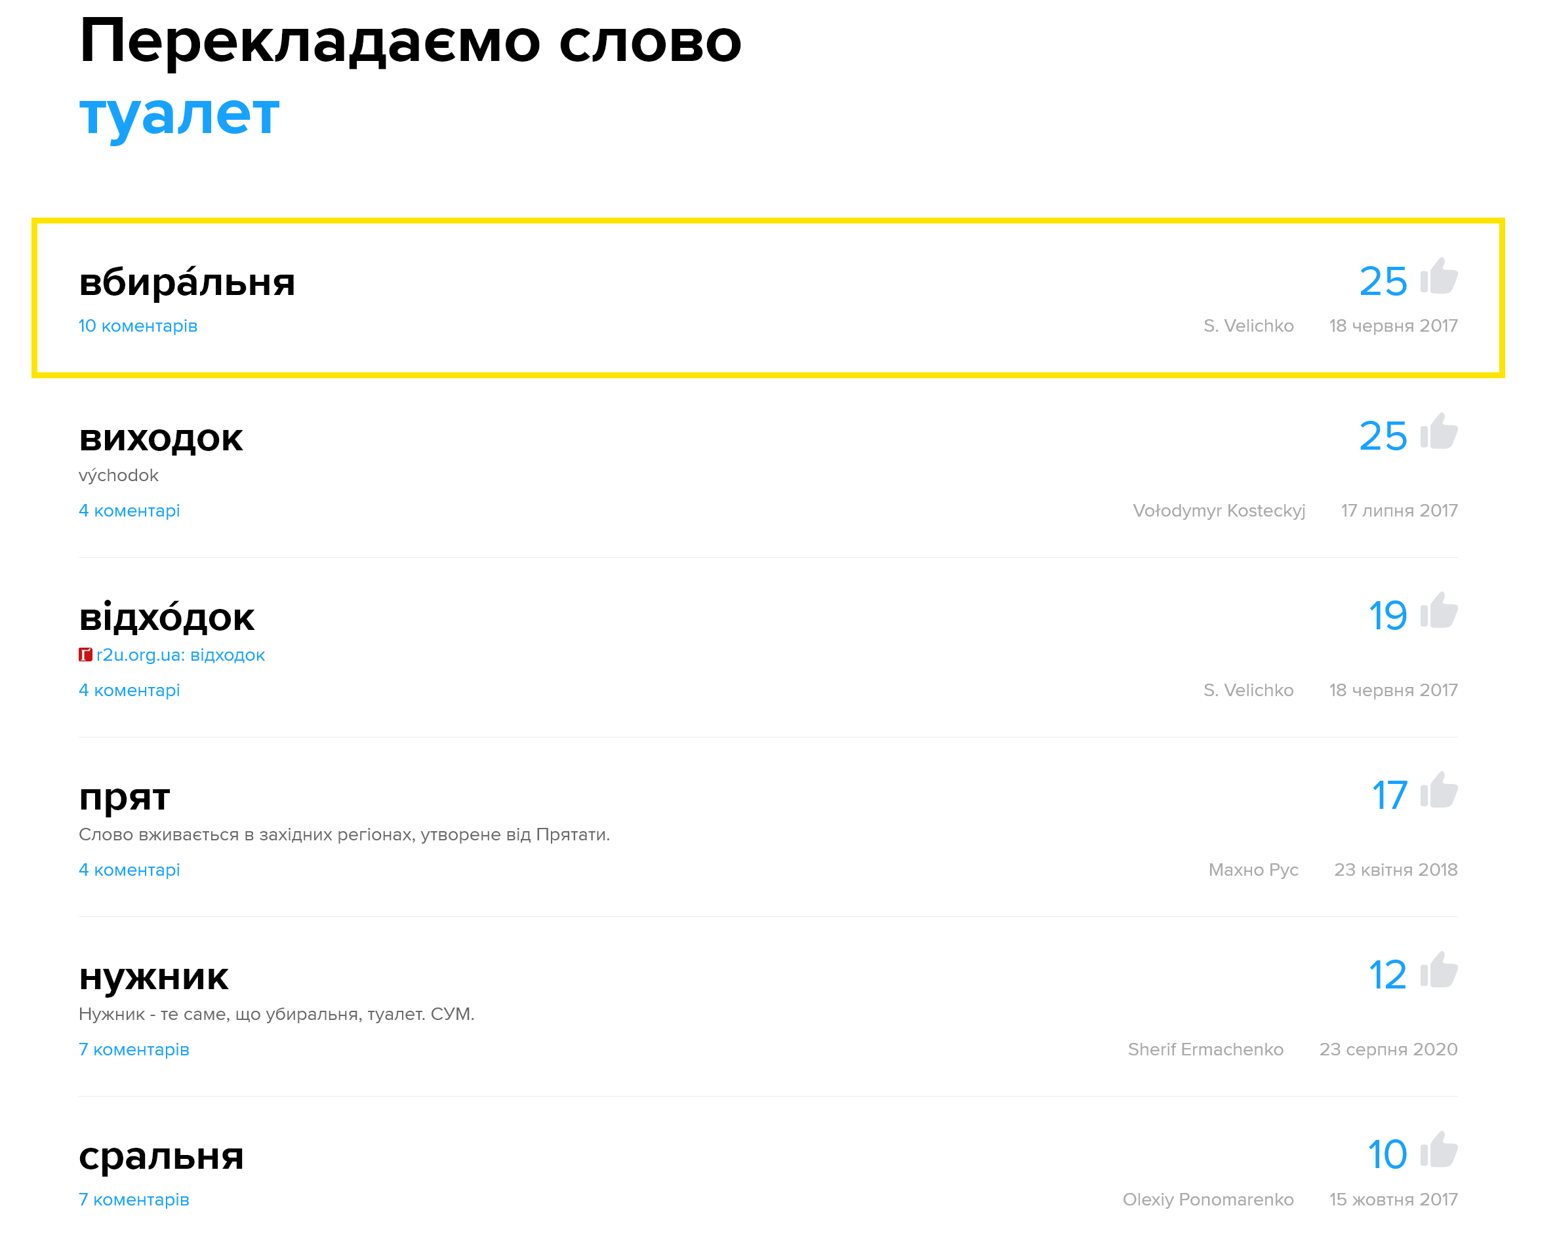Read 7 коментарів under нужник
The width and height of the screenshot is (1557, 1233).
point(134,1049)
